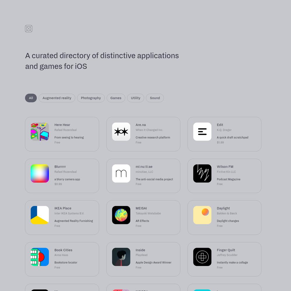The image size is (291, 291).
Task: Open the IKEA Place title link
Action: tap(63, 208)
